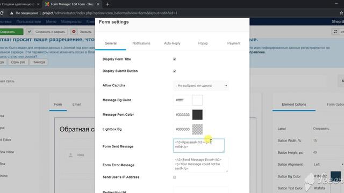Click the Button Text Color value field
Viewport: 344px width, 193px height.
click(x=320, y=188)
